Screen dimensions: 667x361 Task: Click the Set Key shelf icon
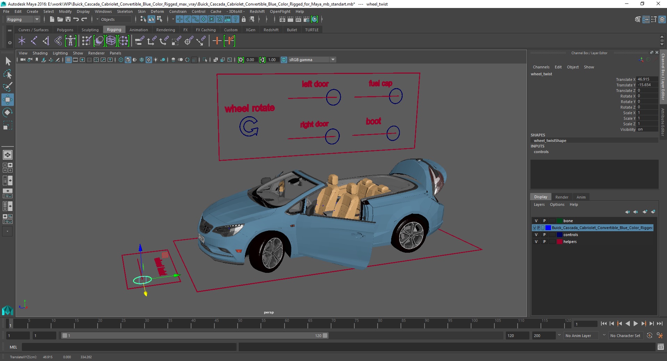point(217,41)
